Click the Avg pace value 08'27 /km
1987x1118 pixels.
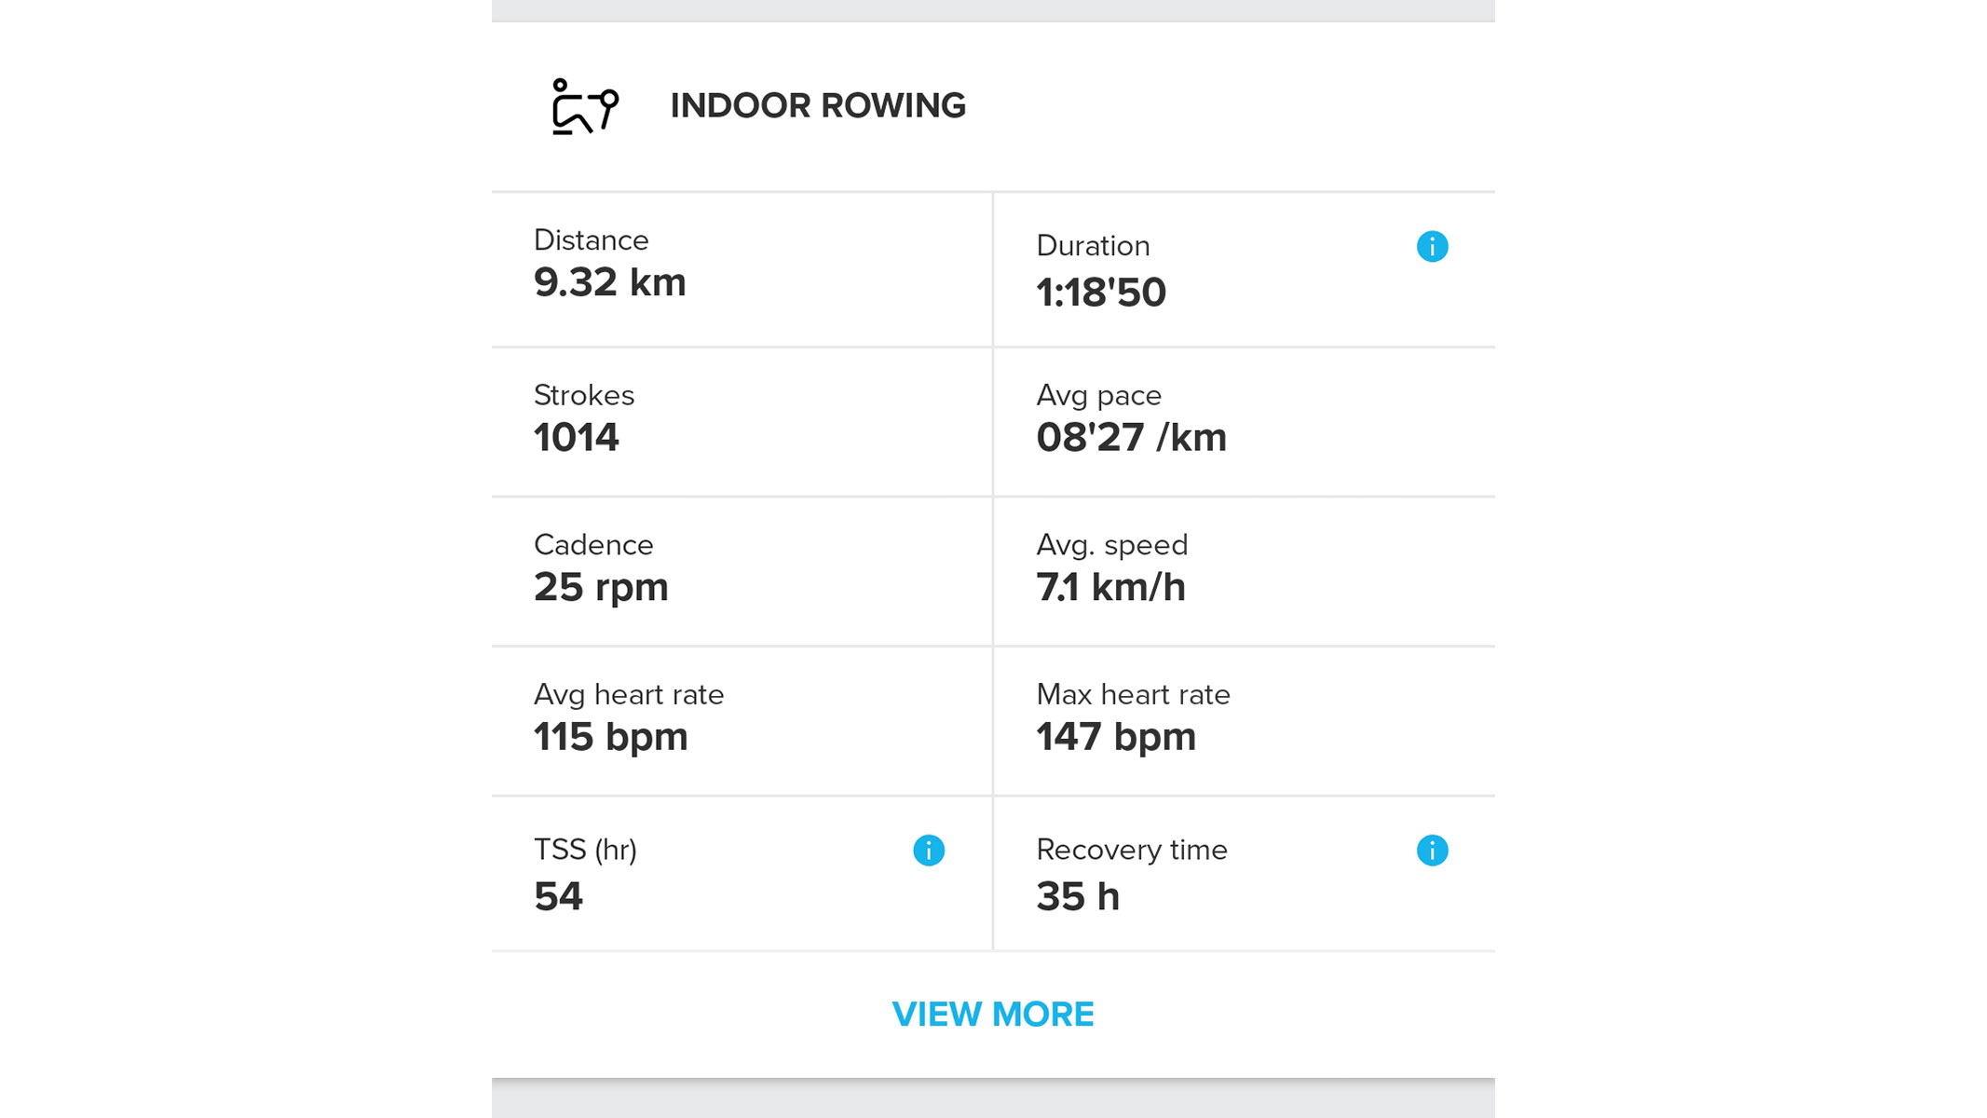(1132, 437)
